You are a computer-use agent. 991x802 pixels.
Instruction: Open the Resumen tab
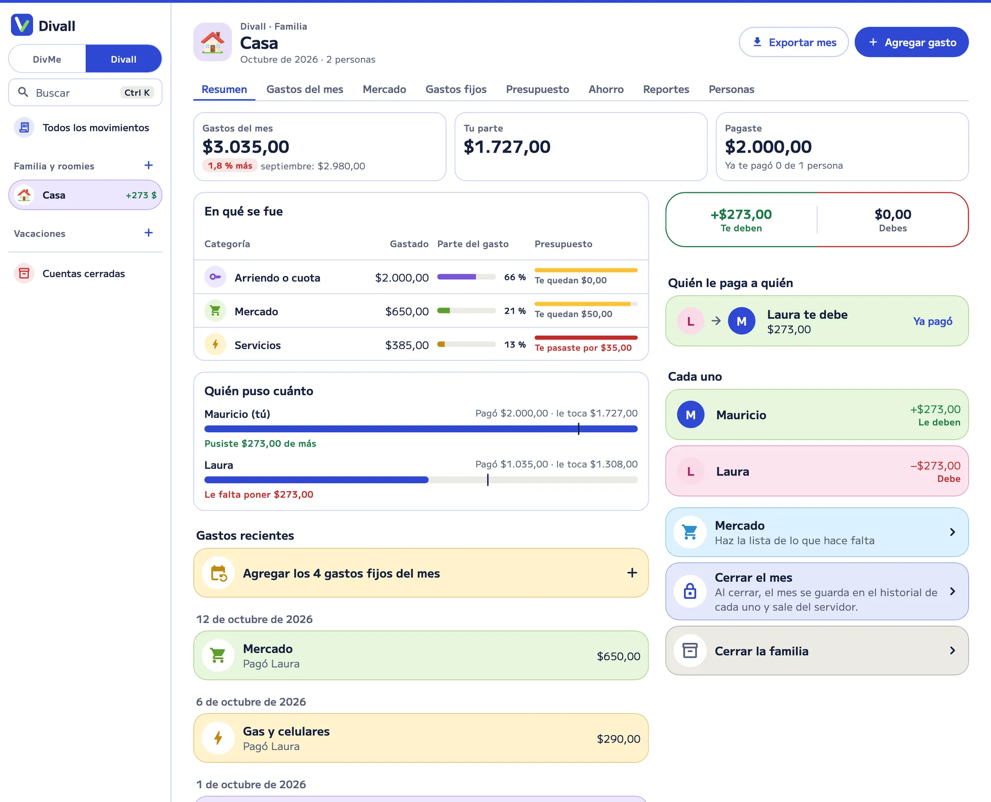click(x=224, y=89)
